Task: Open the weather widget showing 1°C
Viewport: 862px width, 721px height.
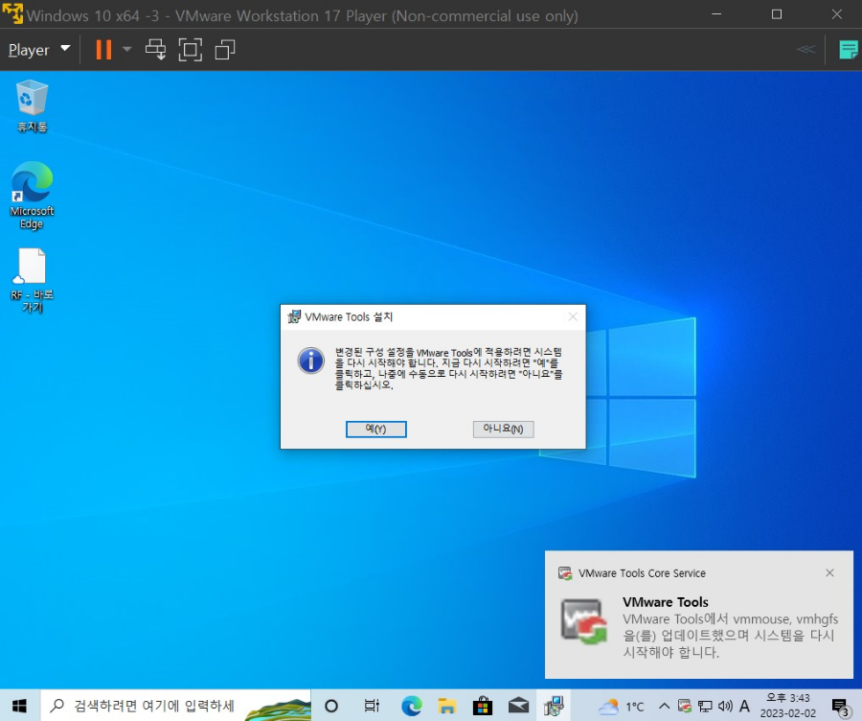Action: (622, 707)
